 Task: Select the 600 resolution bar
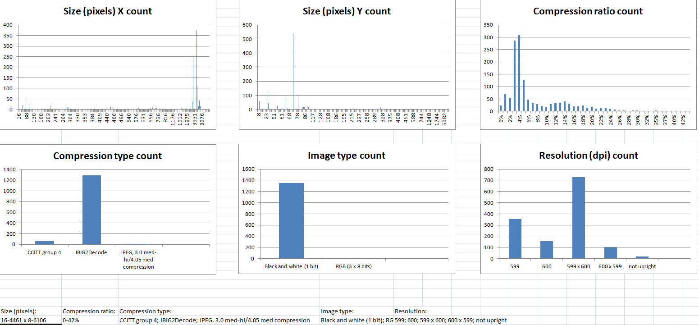(x=547, y=250)
